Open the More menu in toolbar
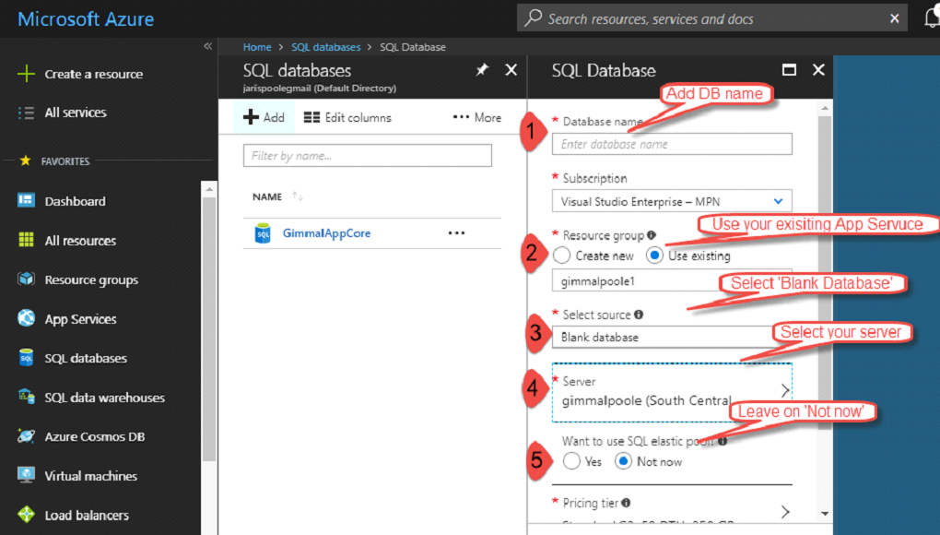 [x=477, y=117]
